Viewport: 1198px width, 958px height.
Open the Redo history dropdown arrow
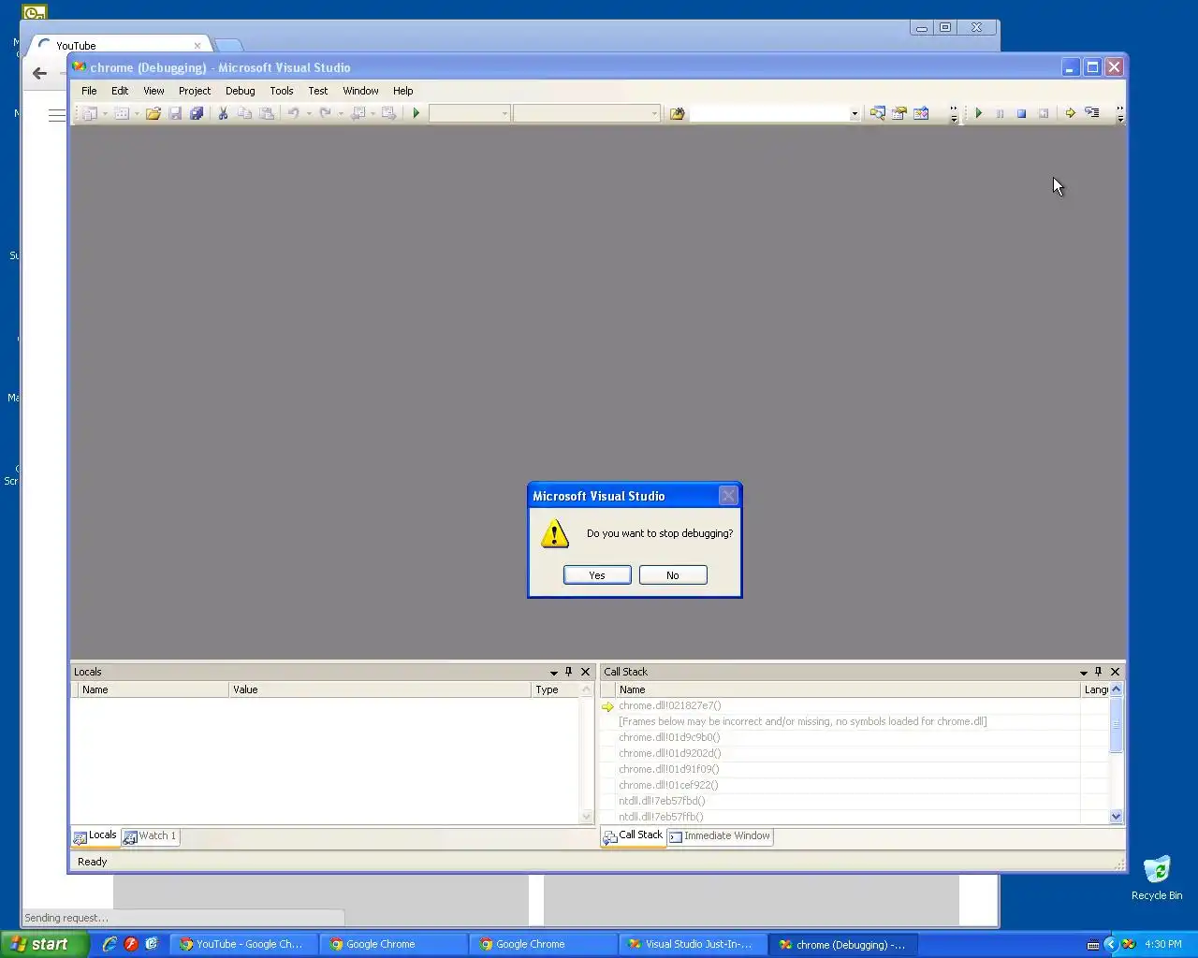[x=341, y=114]
